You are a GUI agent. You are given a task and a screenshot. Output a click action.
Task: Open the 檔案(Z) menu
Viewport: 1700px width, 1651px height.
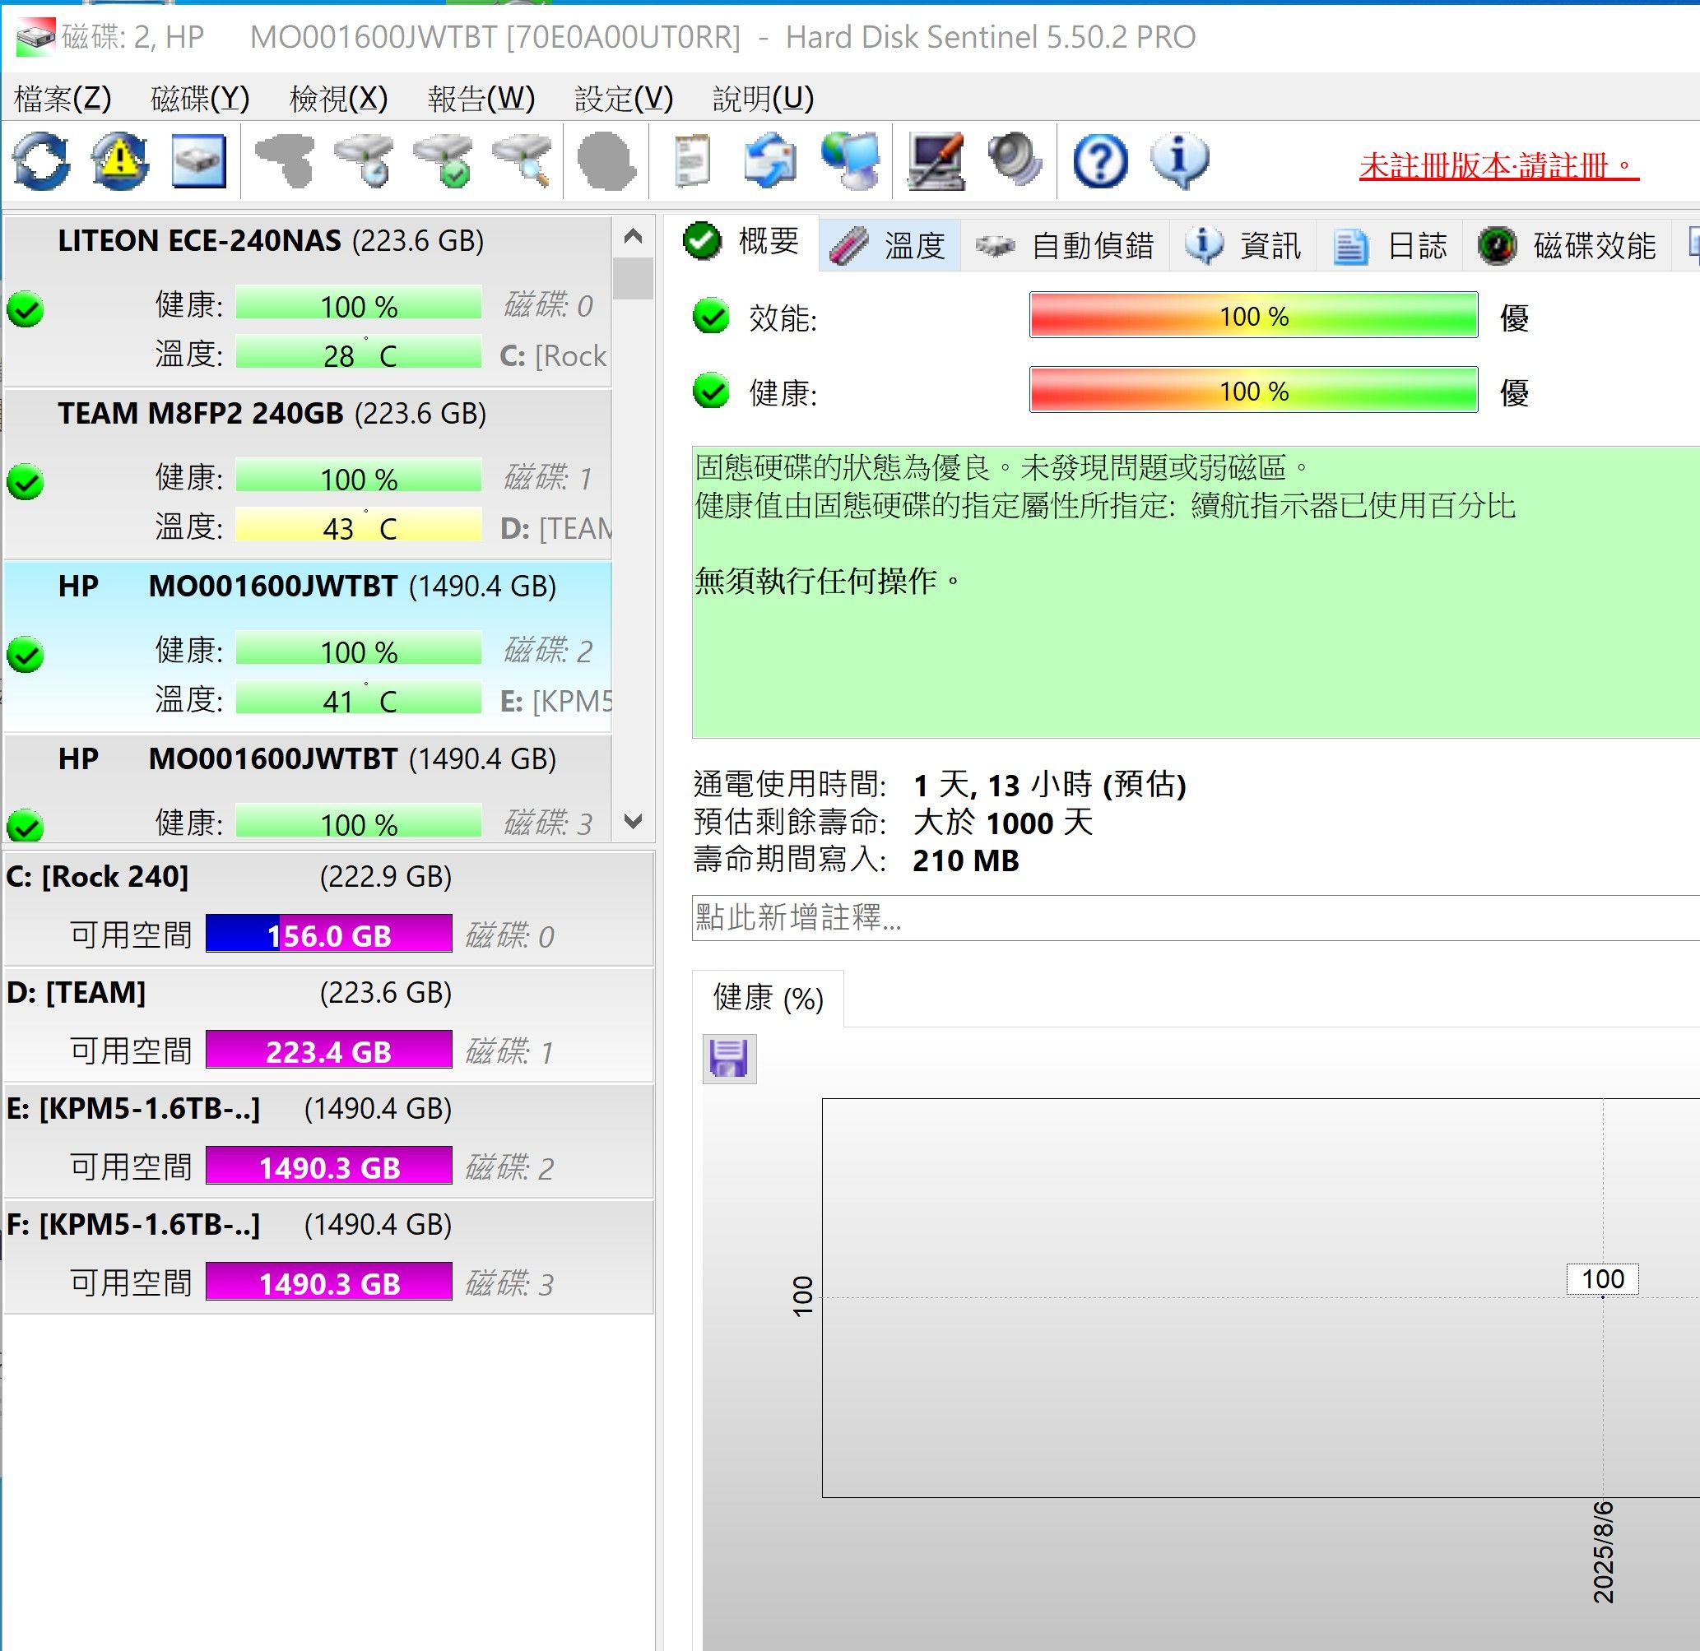(63, 98)
